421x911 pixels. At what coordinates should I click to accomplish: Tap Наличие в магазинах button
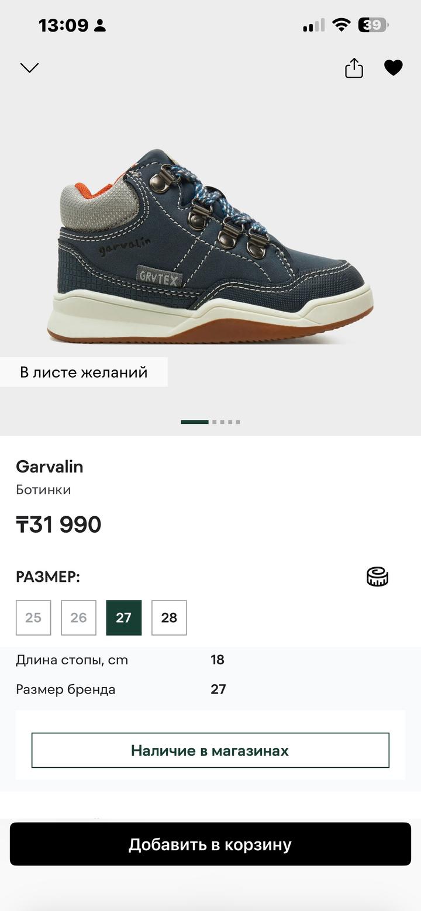pos(210,750)
